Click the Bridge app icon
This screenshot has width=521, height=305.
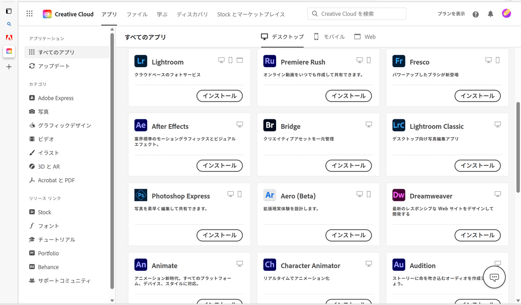(x=270, y=125)
